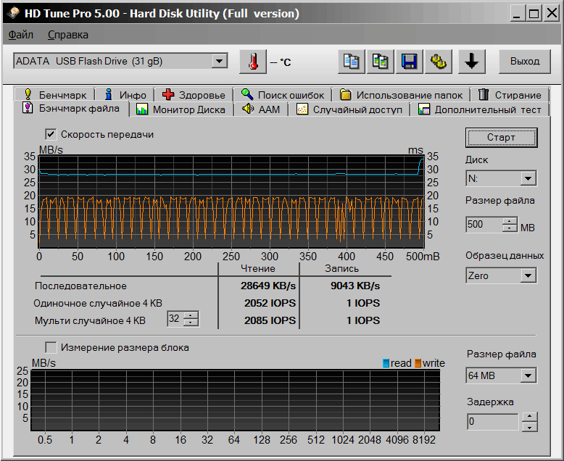Screen dimensions: 564x461
Task: Enable Измерение размера блока checkbox
Action: [x=51, y=347]
